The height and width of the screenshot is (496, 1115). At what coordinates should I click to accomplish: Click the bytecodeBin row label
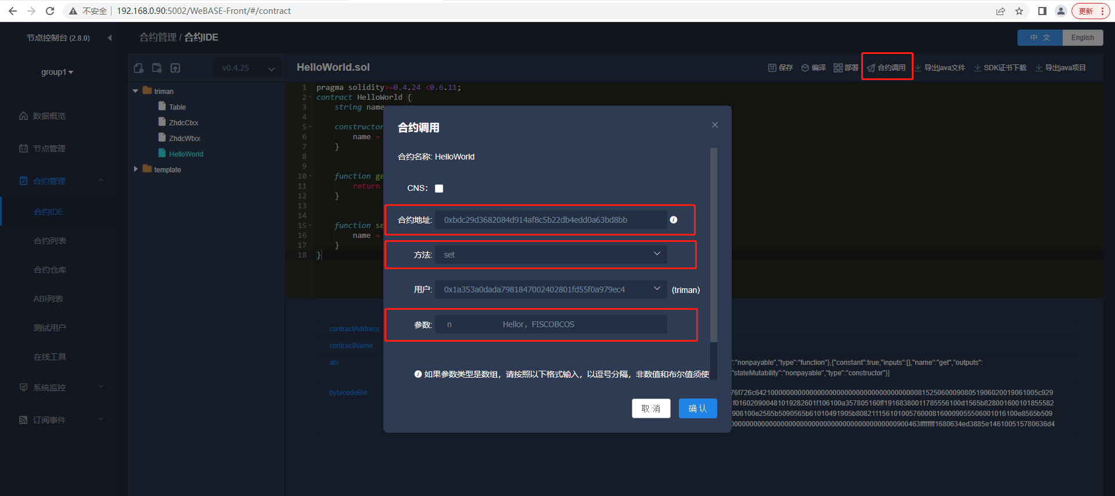click(348, 393)
